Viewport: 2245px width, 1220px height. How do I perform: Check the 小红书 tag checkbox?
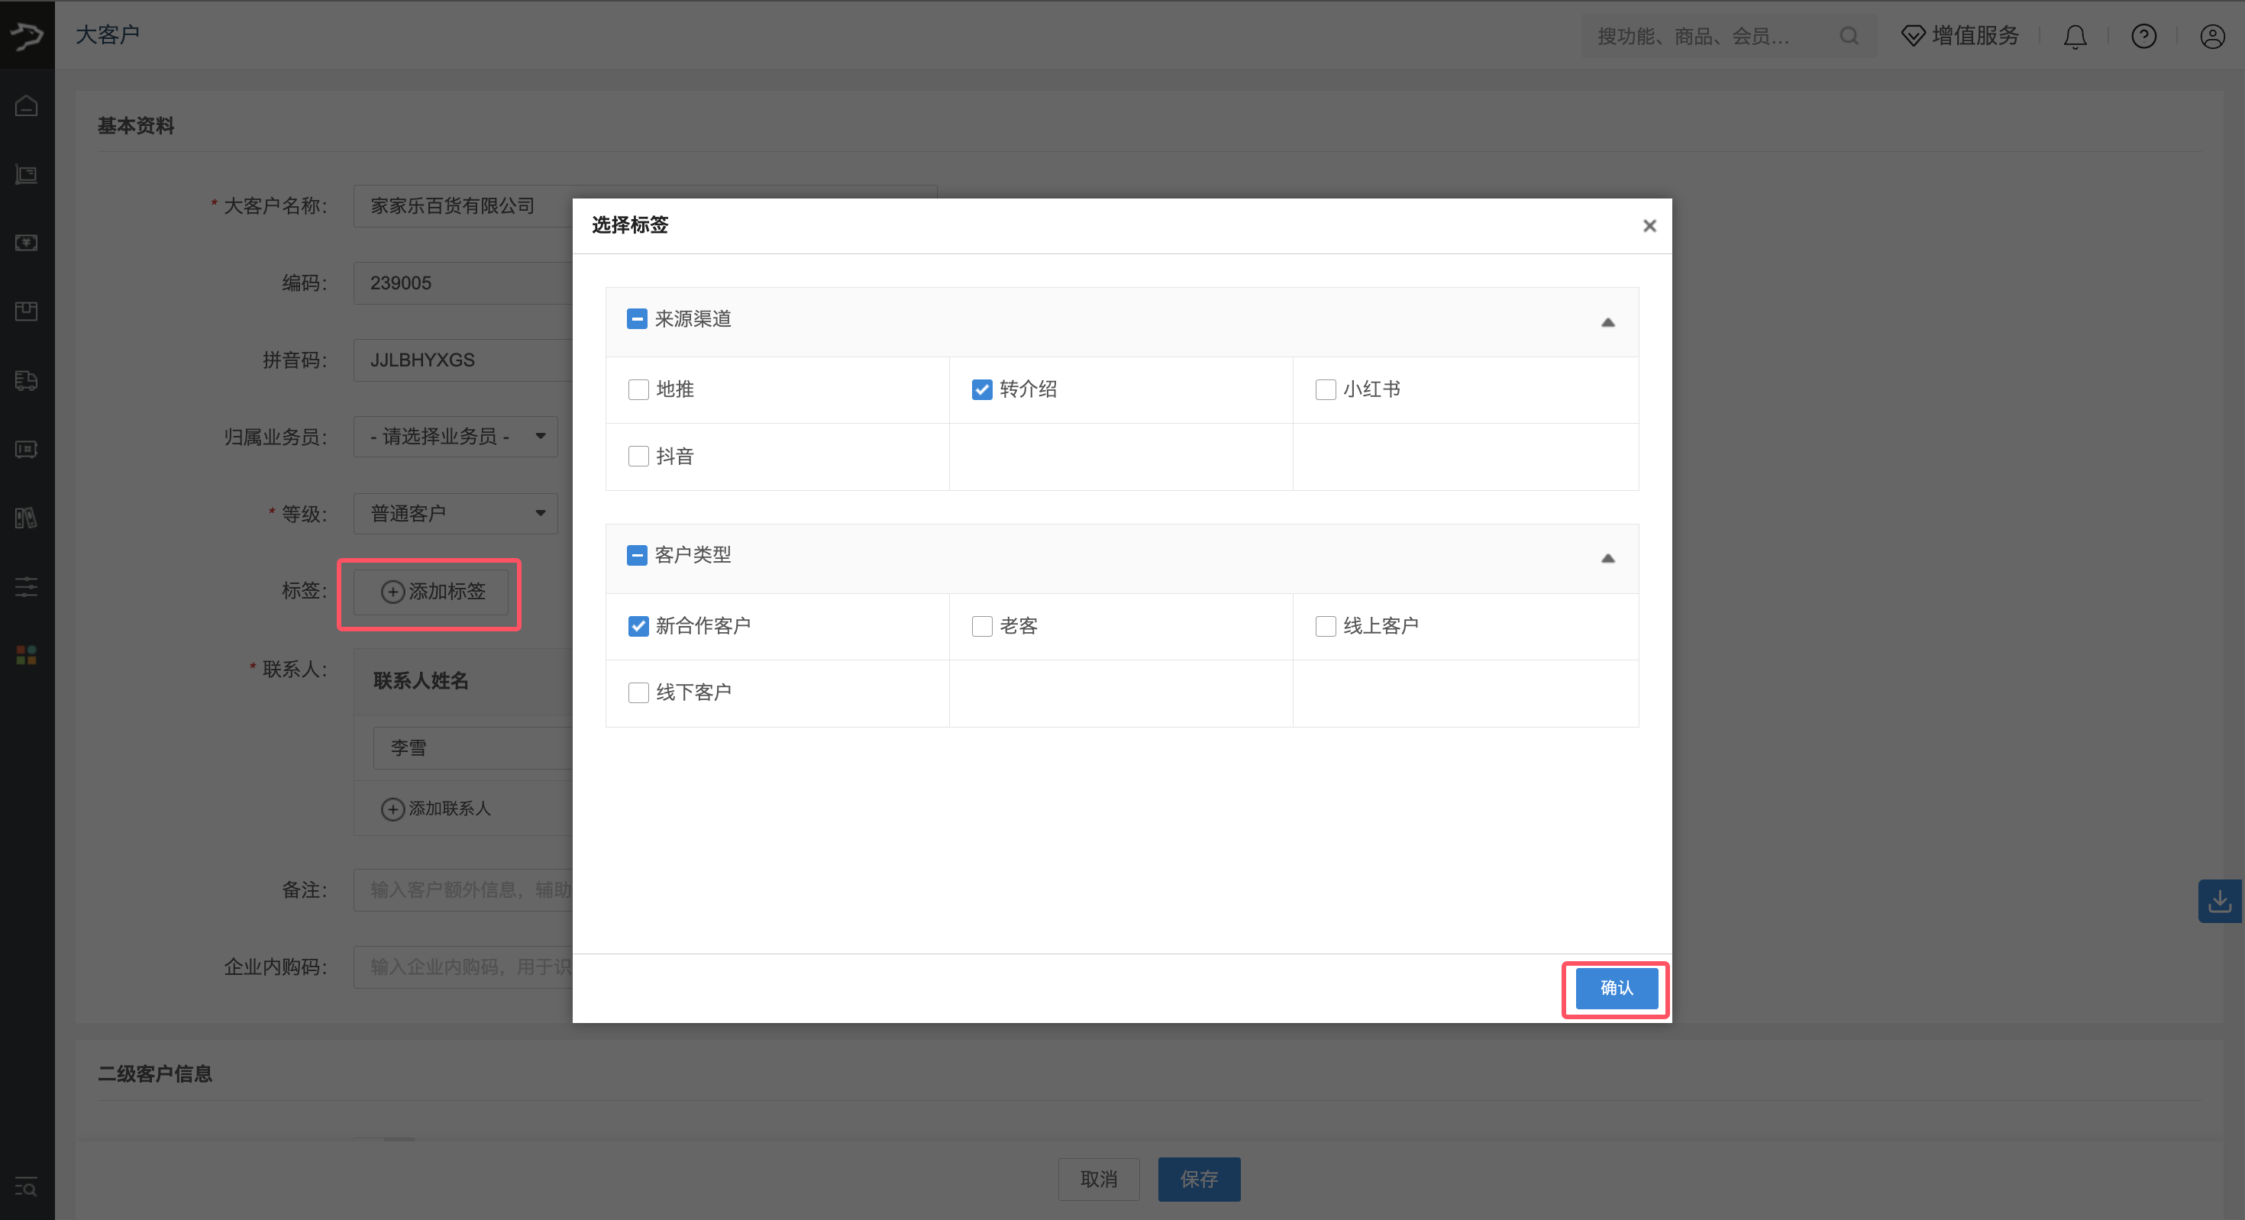(x=1326, y=389)
